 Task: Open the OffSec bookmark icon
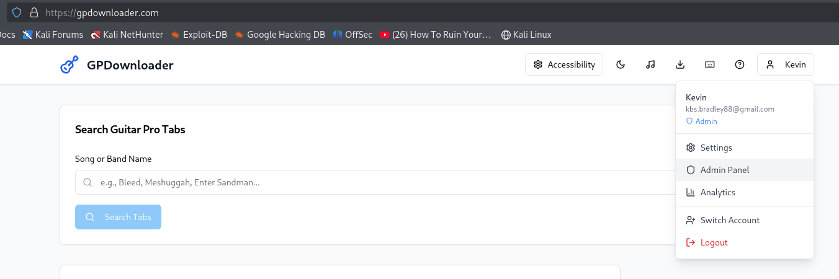tap(338, 35)
